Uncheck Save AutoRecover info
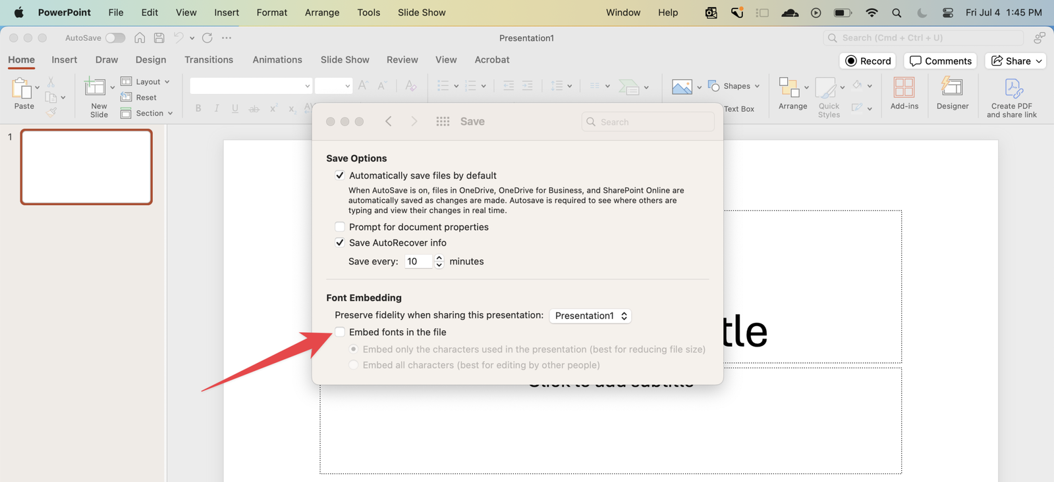1054x482 pixels. point(340,243)
